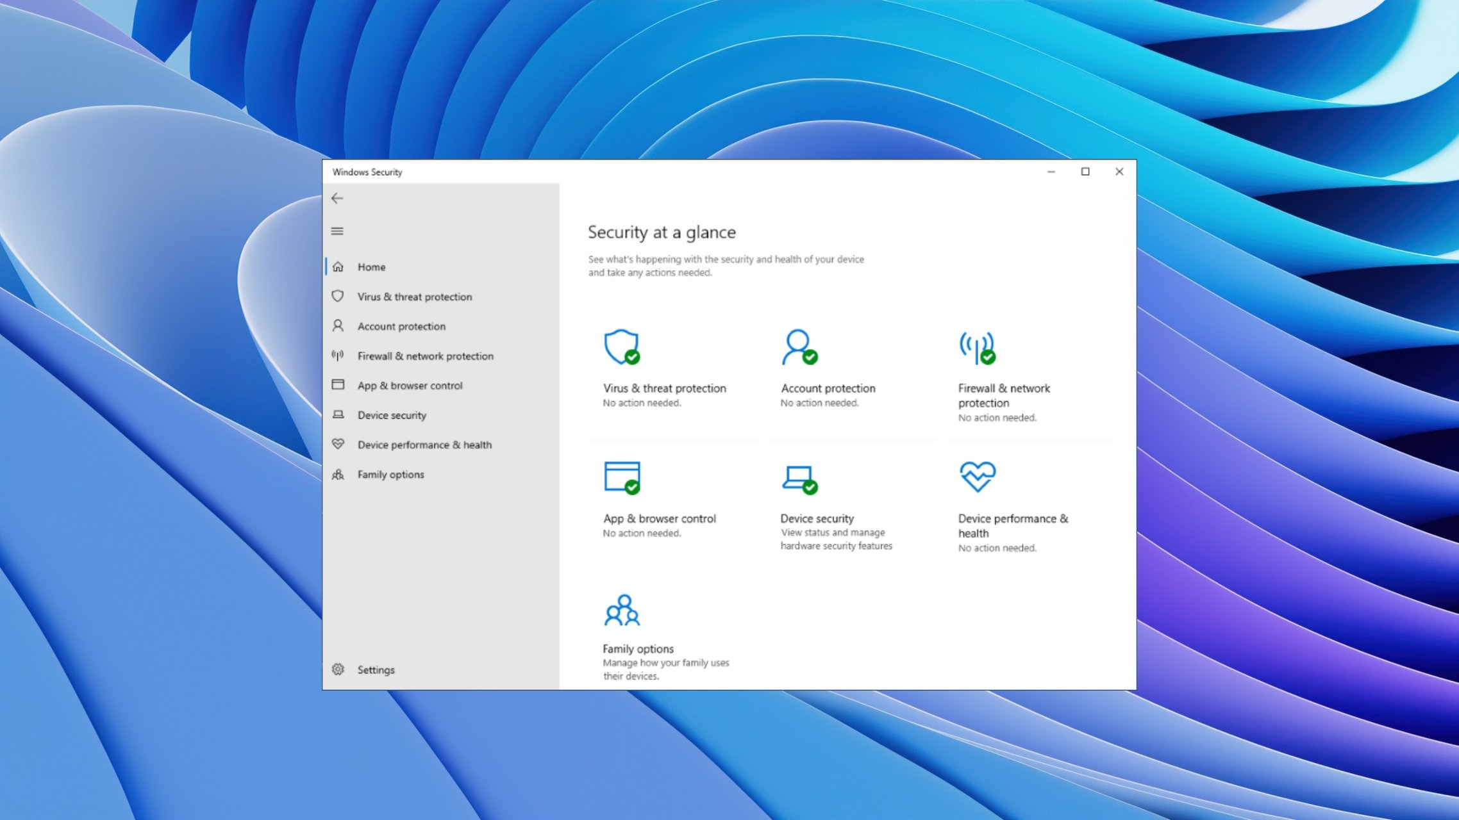Image resolution: width=1459 pixels, height=820 pixels.
Task: Click the heart icon for Device performance in sidebar
Action: click(338, 444)
